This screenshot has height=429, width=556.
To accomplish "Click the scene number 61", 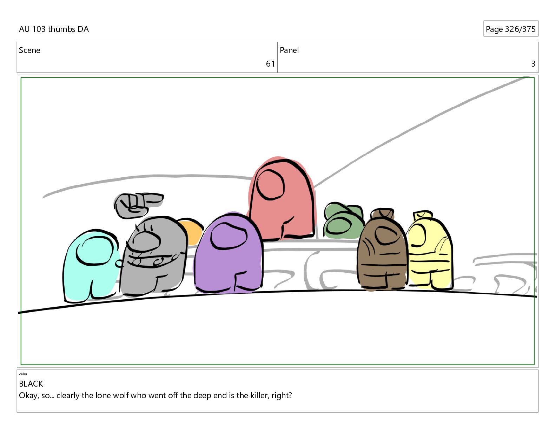I will coord(270,64).
